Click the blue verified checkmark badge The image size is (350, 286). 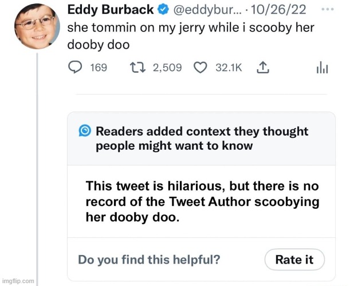(163, 9)
